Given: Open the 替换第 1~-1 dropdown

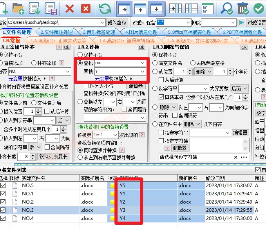Looking at the screenshot, I should coord(115,135).
